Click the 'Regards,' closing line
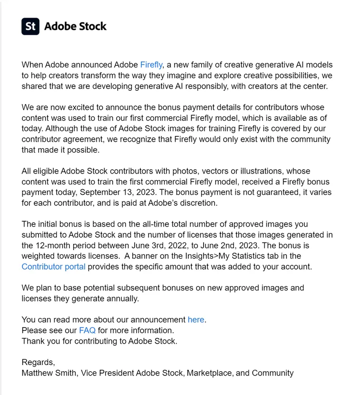 coord(38,362)
